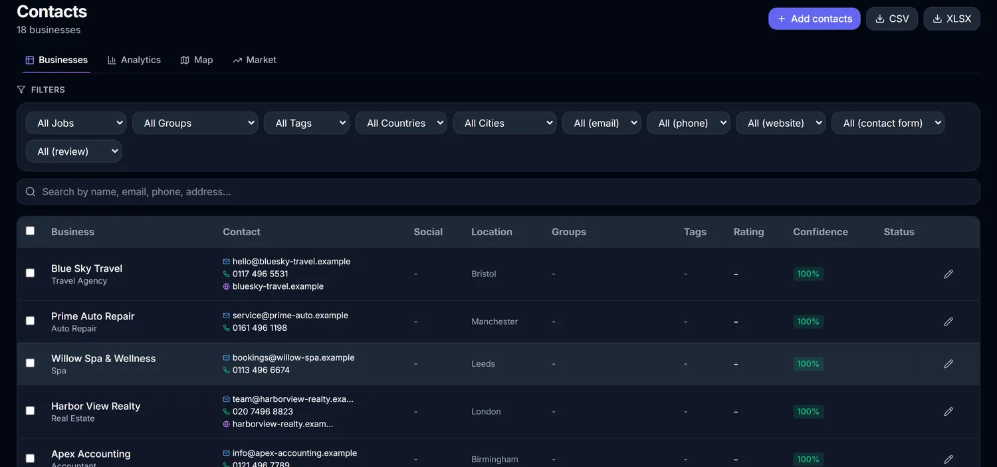Screen dimensions: 997x467
Task: Open the All (phone) filter dropdown
Action: (x=689, y=123)
